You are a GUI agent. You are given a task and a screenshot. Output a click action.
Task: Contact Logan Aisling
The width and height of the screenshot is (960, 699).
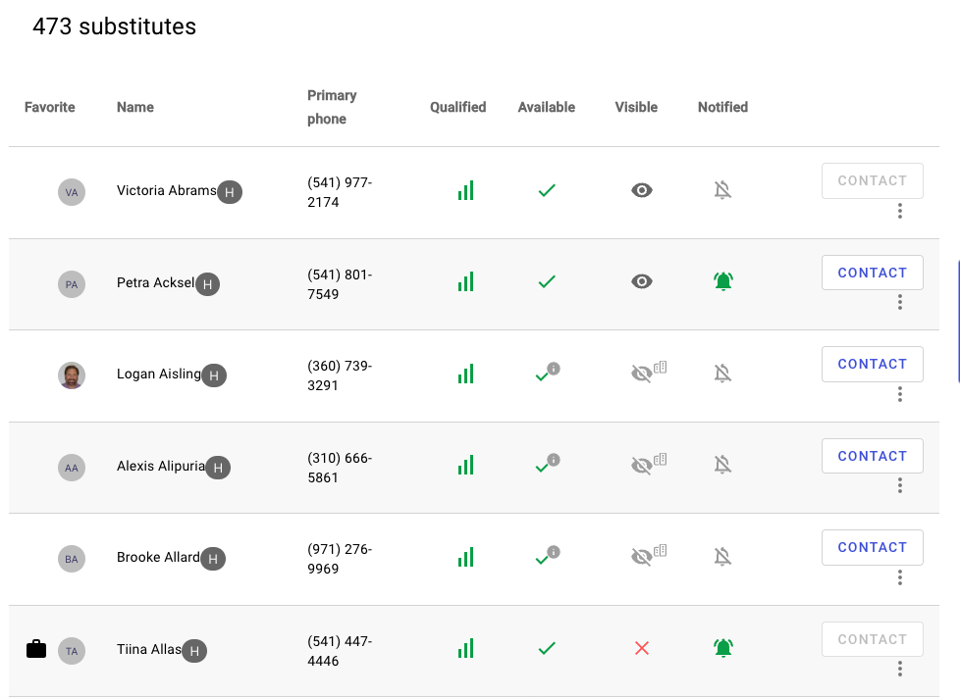coord(873,364)
